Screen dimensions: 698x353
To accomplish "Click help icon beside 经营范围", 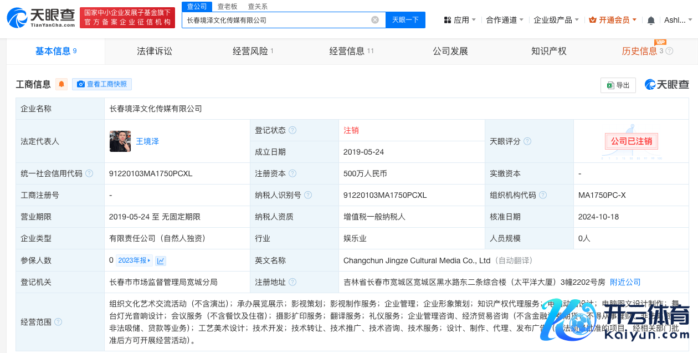I will click(x=58, y=322).
